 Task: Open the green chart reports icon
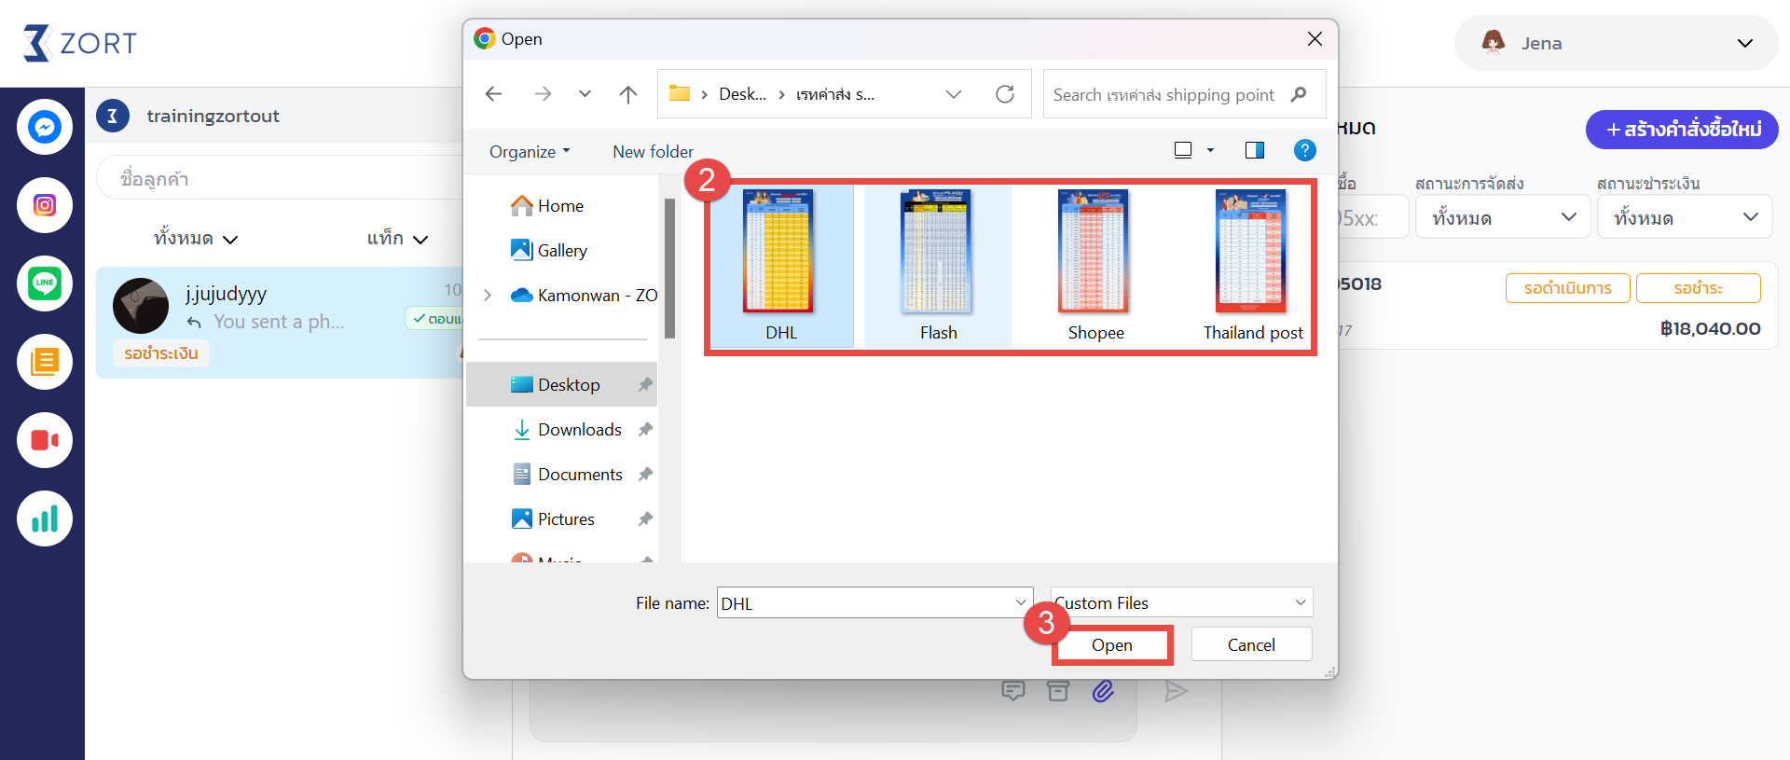45,518
